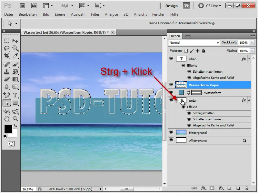This screenshot has width=258, height=193.
Task: Choose the Healing Brush tool
Action: pos(7,64)
